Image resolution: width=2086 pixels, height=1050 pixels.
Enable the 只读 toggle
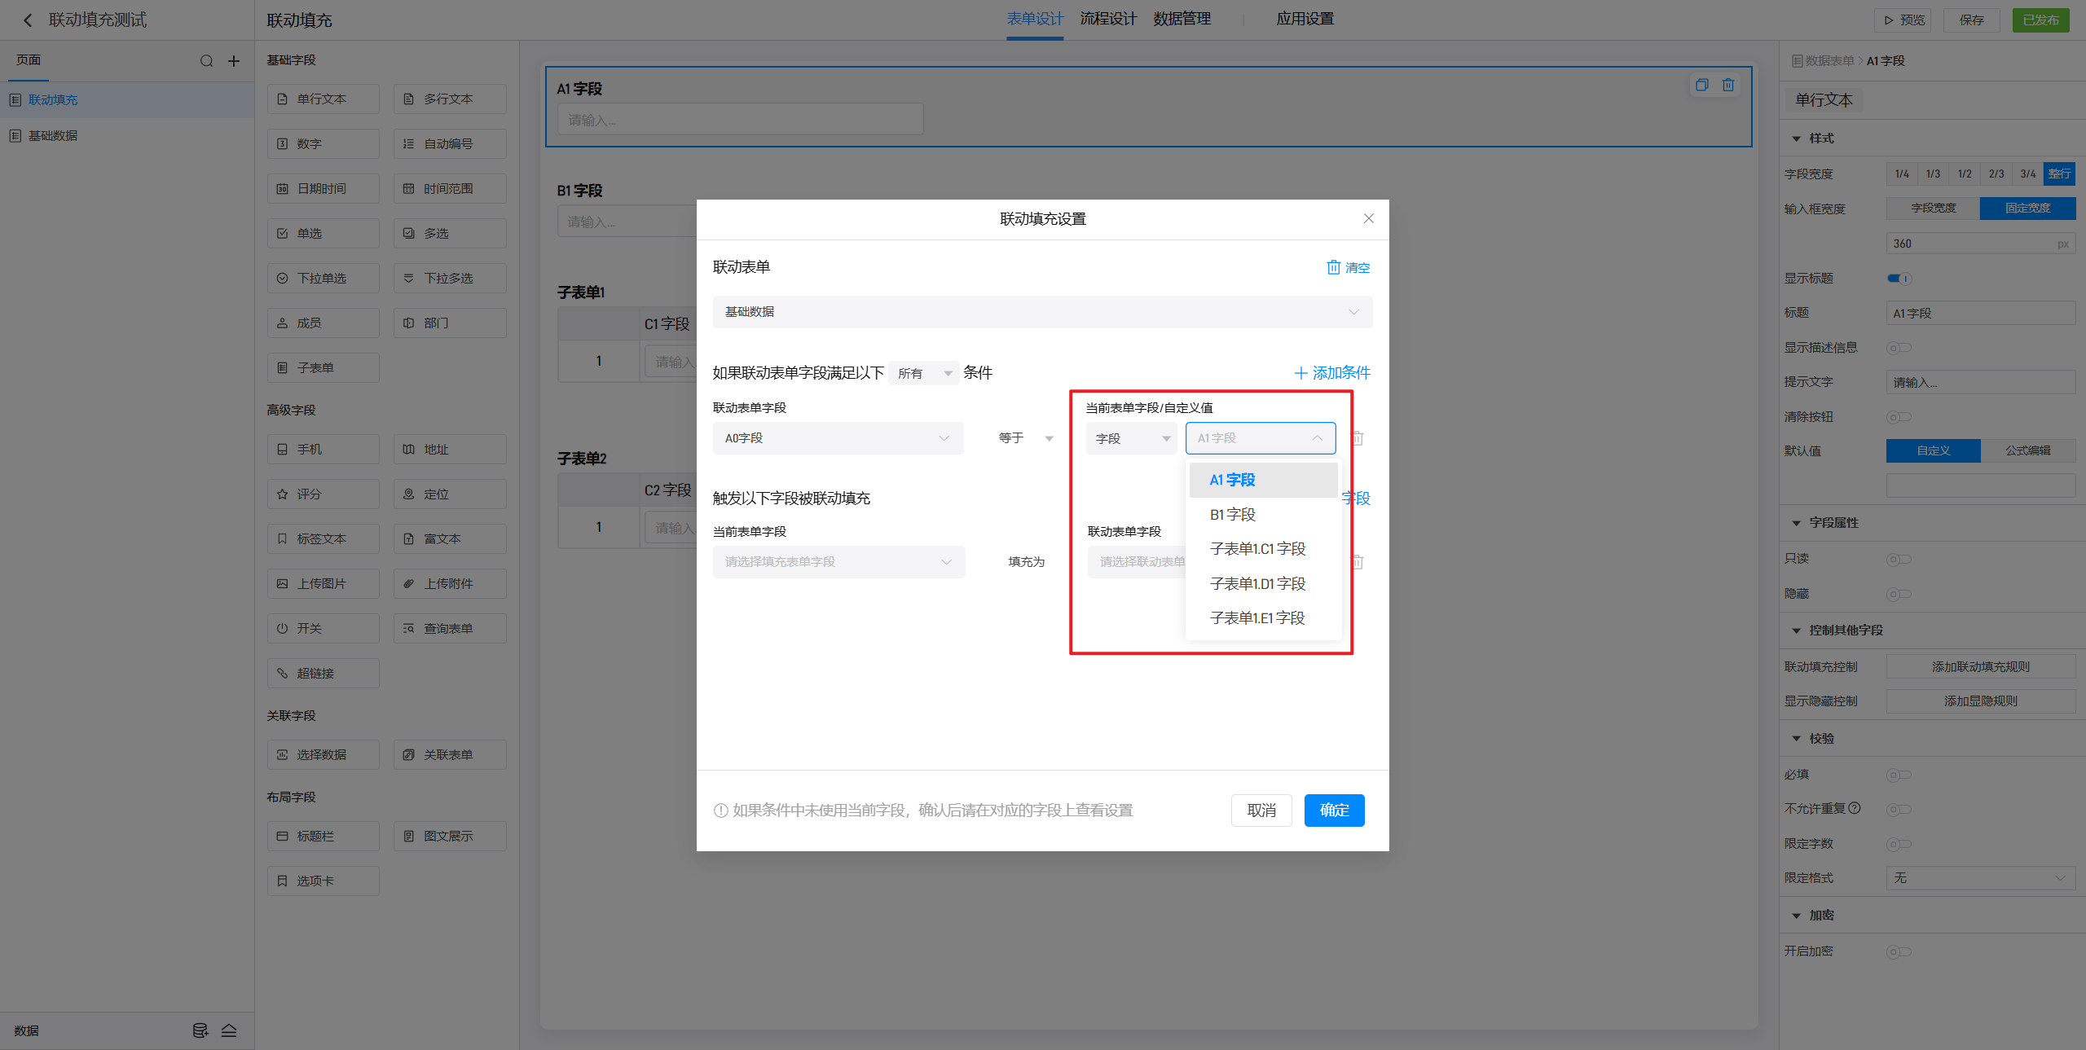(x=1899, y=560)
